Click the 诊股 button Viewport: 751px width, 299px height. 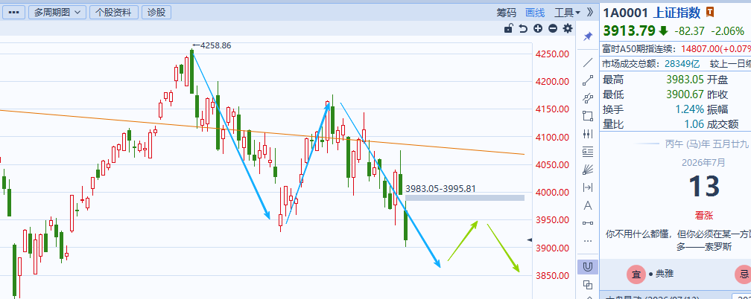(156, 13)
